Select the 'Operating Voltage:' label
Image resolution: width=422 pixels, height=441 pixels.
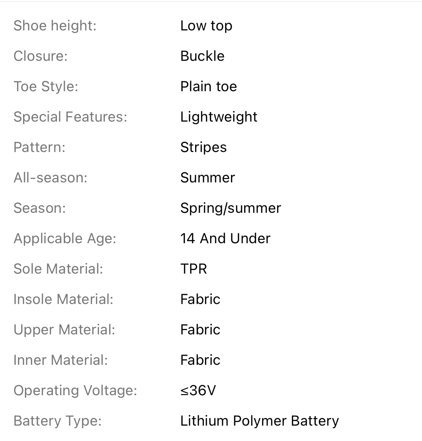(75, 391)
